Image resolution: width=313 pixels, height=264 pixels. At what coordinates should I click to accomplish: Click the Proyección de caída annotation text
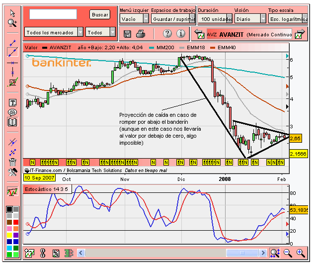click(160, 129)
